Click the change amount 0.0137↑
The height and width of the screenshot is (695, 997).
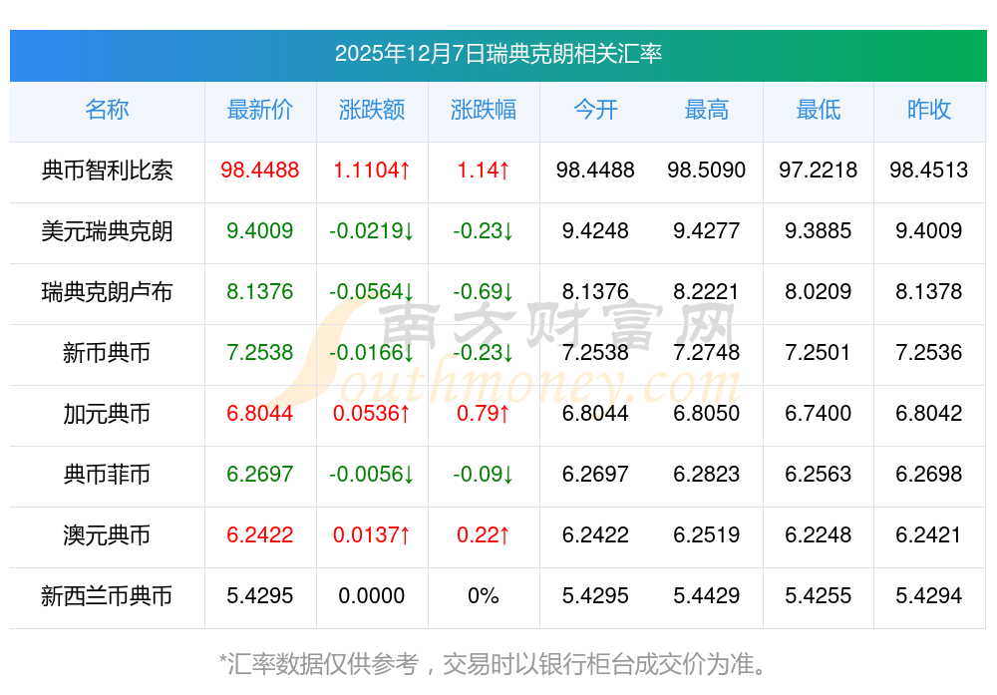(371, 535)
